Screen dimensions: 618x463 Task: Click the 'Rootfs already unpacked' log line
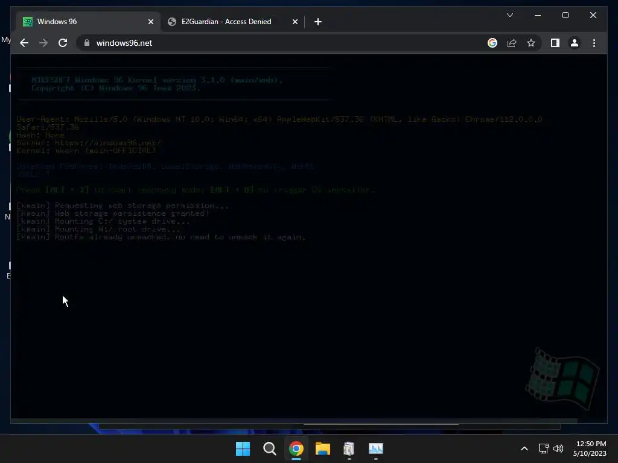[x=161, y=237]
